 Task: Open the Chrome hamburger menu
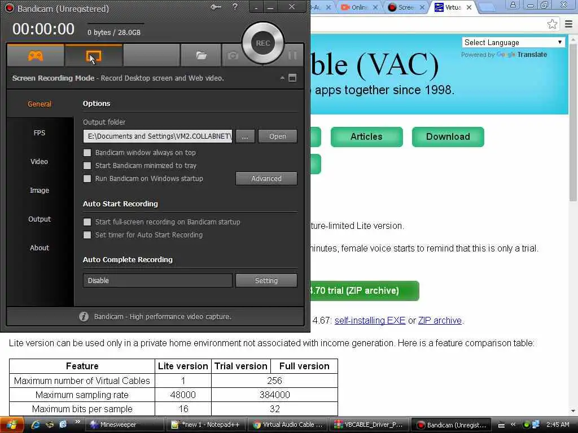coord(569,24)
